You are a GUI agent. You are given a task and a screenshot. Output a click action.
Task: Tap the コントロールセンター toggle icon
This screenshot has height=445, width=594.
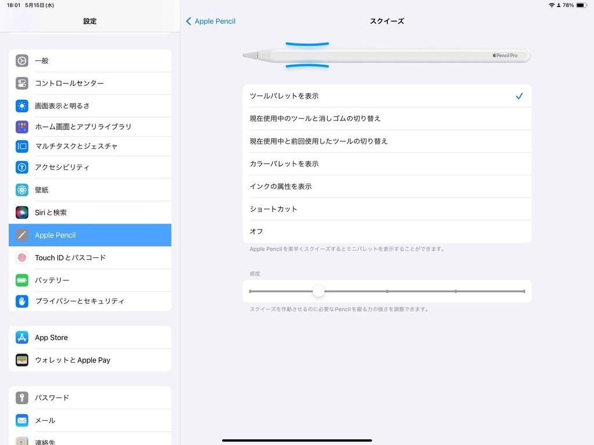point(22,83)
